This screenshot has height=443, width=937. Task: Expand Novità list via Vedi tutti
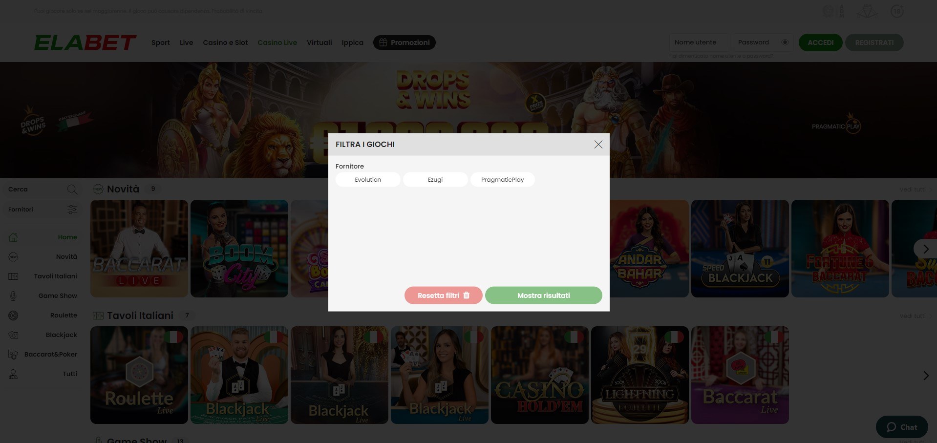[913, 190]
